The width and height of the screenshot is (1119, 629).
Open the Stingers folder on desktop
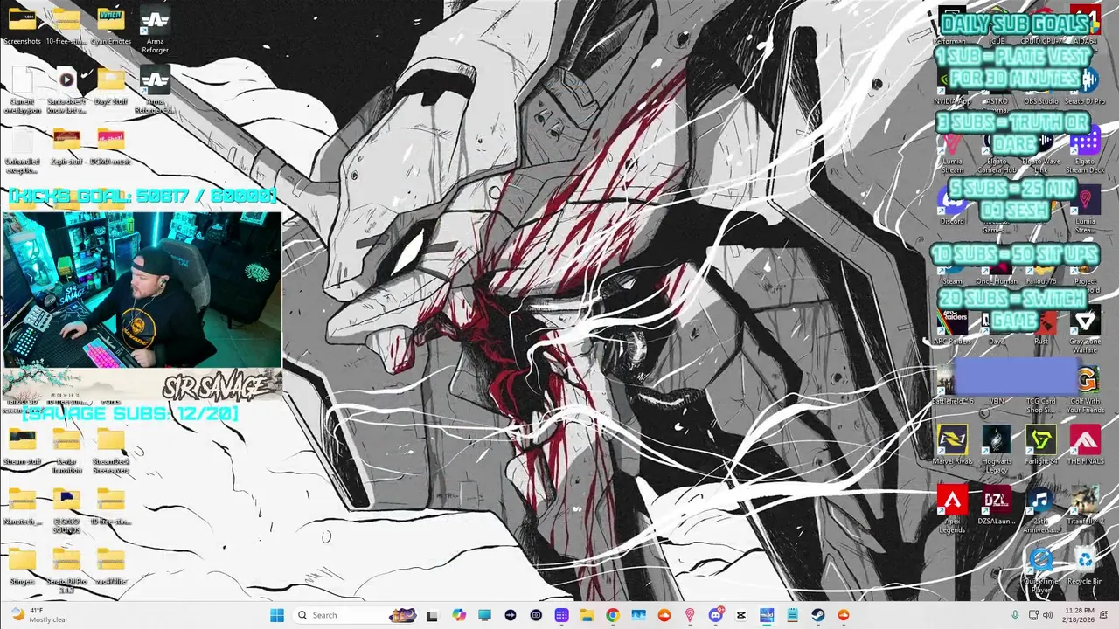click(x=22, y=566)
